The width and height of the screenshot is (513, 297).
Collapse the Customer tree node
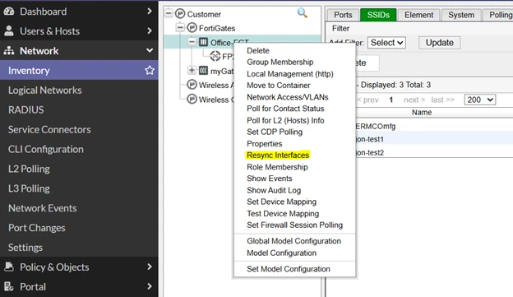tap(169, 13)
